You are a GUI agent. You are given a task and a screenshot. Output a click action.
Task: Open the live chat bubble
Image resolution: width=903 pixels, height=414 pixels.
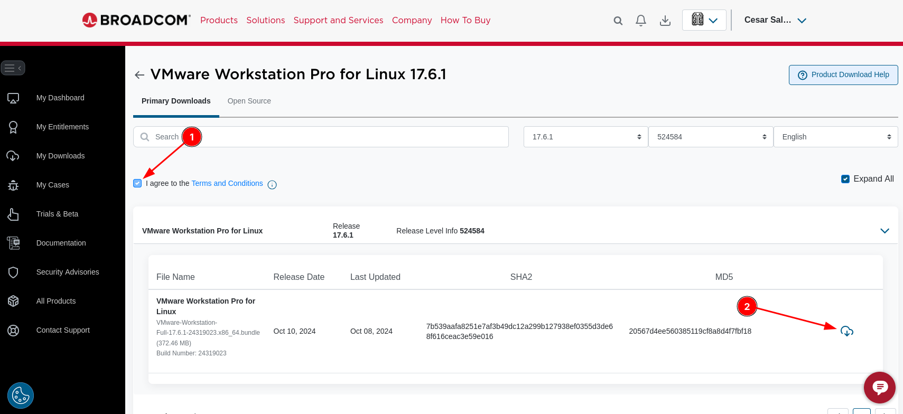point(880,388)
